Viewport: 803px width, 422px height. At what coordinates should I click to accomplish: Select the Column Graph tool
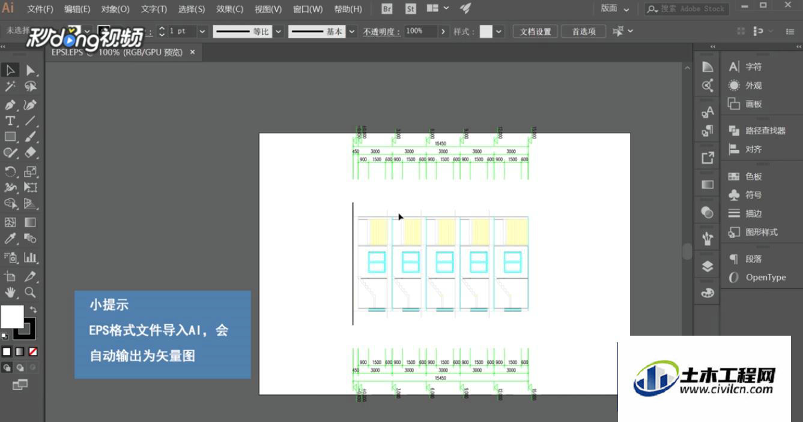31,258
